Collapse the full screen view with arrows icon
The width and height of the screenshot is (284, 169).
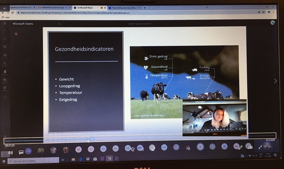click(x=260, y=147)
